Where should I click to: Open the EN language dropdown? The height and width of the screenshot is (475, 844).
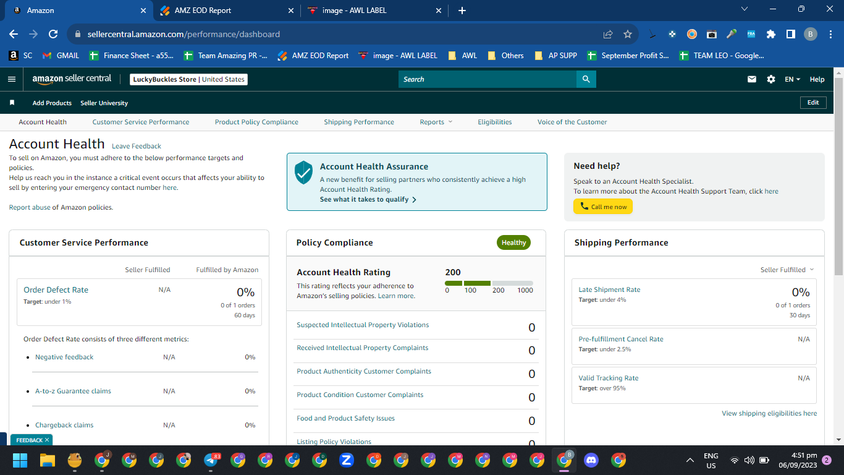pyautogui.click(x=793, y=79)
